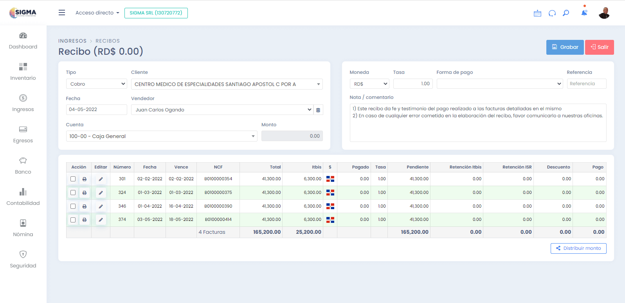Click the Referencia input field
625x303 pixels.
pos(587,84)
